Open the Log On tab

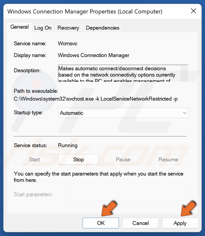43,28
